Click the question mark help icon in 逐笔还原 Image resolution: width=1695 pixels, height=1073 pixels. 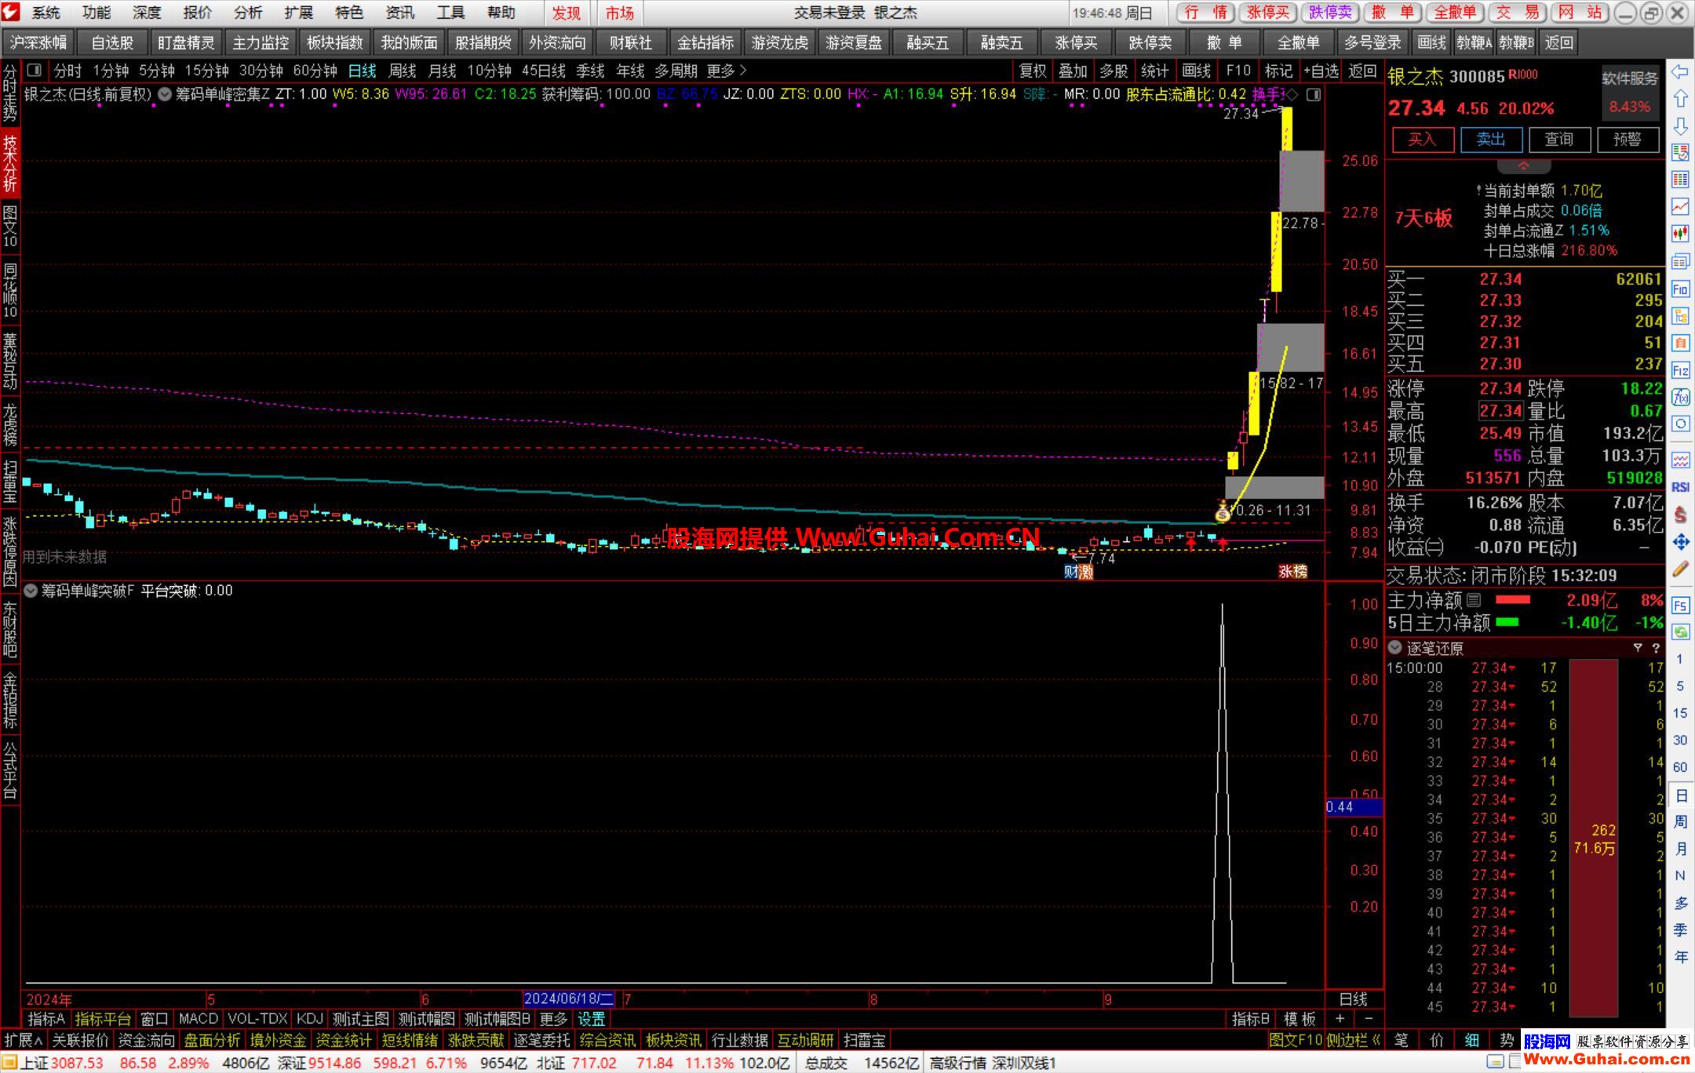1656,648
